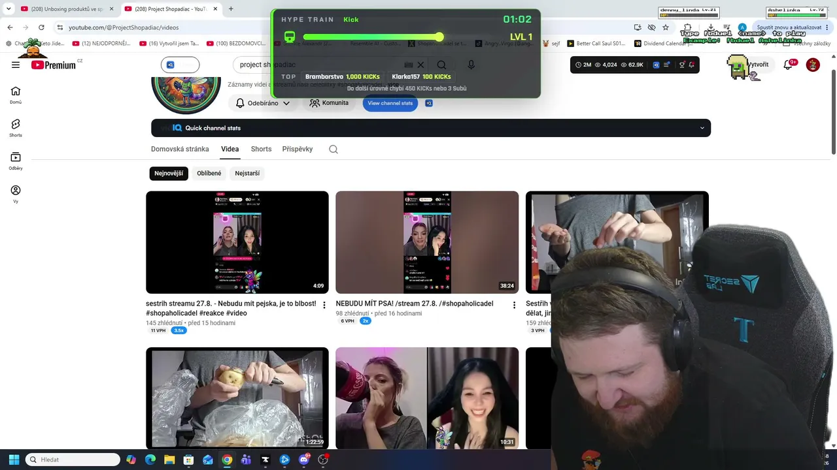Click the page vertical scrollbar

point(833,104)
